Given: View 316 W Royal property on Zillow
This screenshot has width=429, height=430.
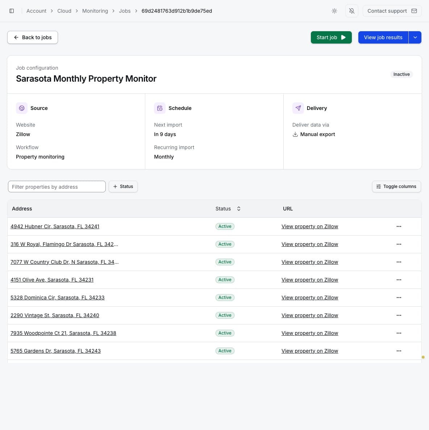Looking at the screenshot, I should click(x=310, y=244).
